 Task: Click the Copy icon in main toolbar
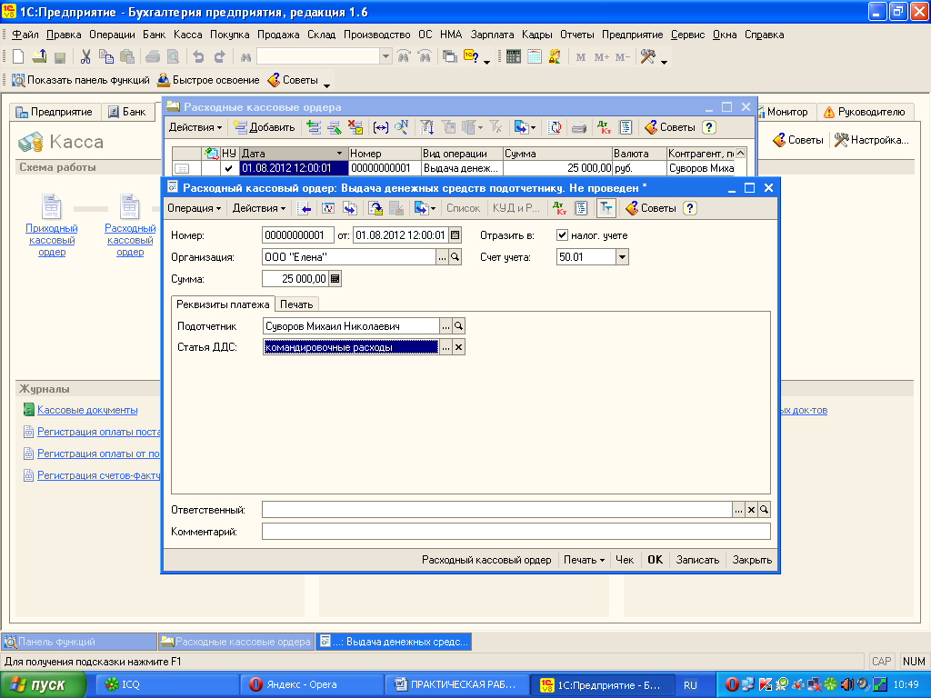point(106,57)
